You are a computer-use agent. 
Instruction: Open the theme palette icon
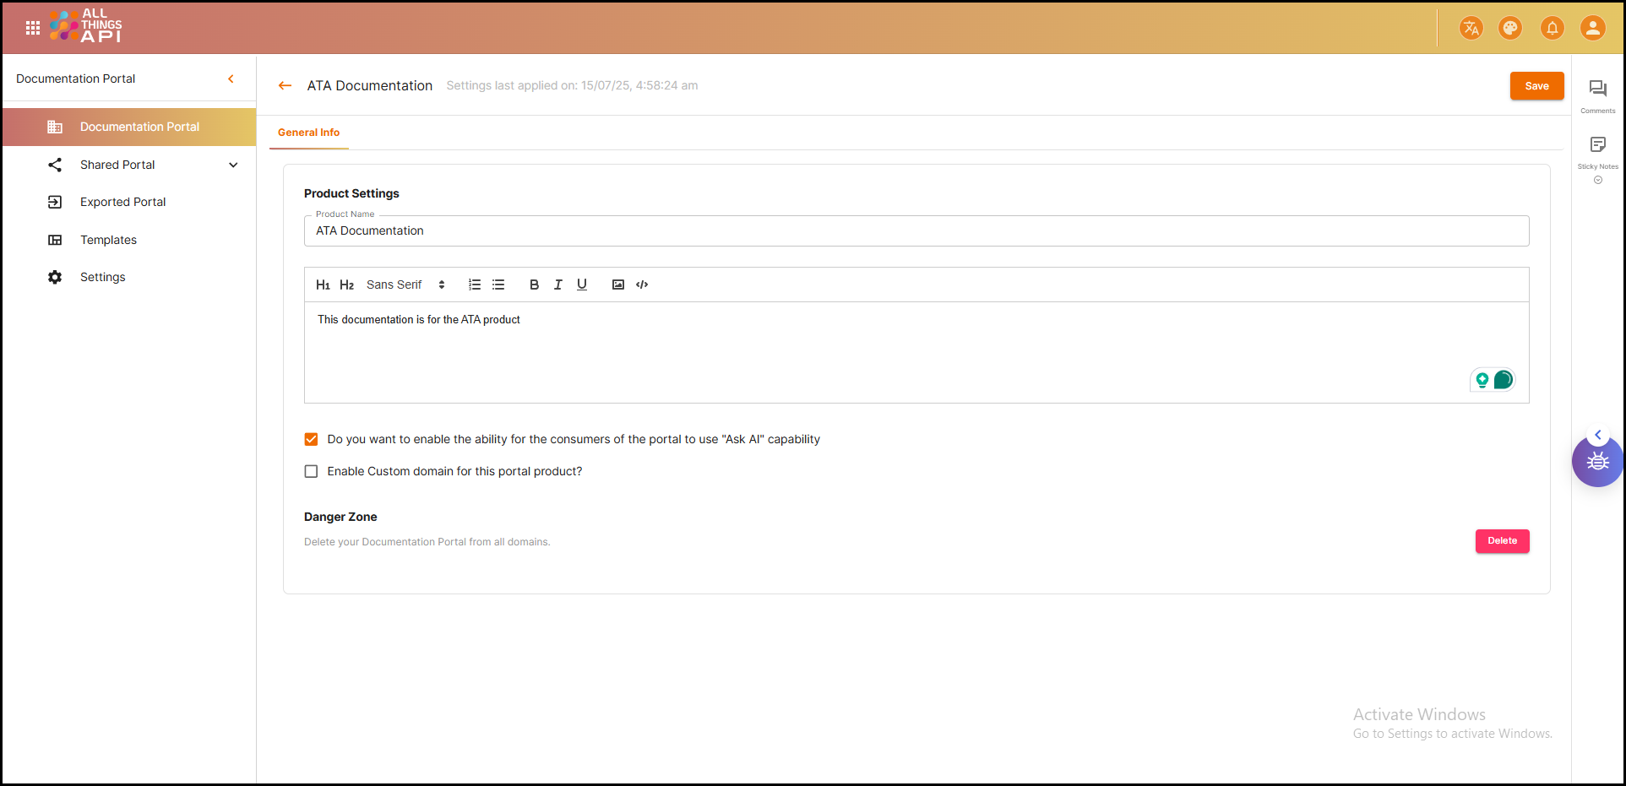click(1509, 28)
